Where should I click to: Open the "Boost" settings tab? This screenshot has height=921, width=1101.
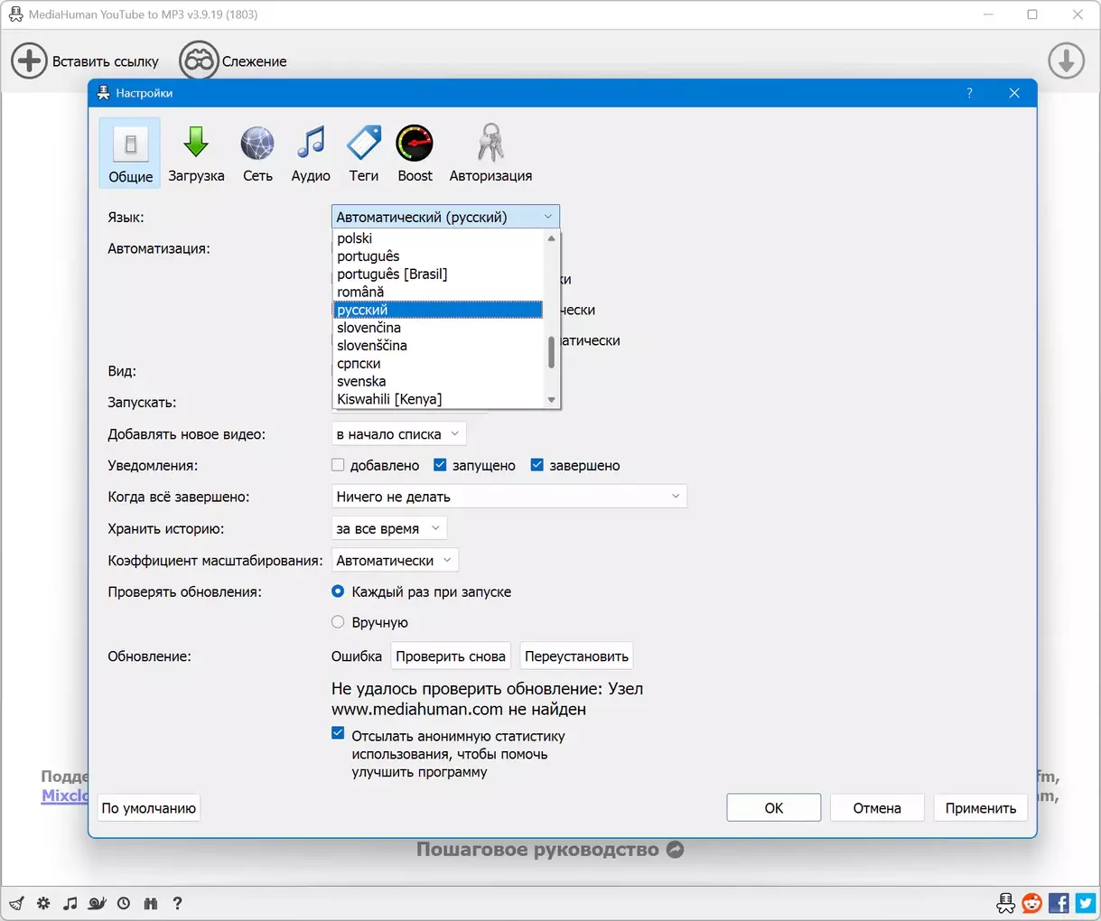click(x=415, y=153)
